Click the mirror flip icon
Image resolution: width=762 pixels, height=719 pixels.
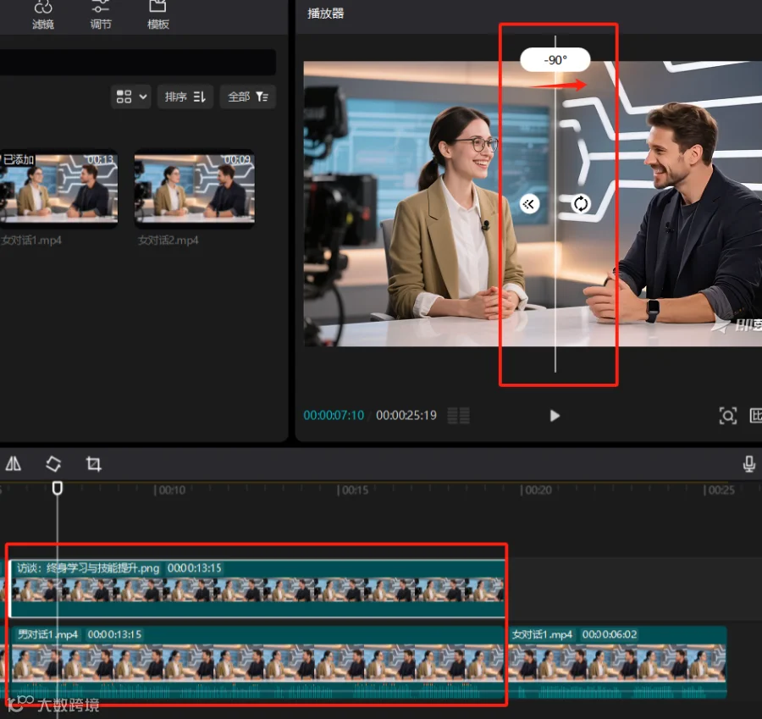coord(14,463)
